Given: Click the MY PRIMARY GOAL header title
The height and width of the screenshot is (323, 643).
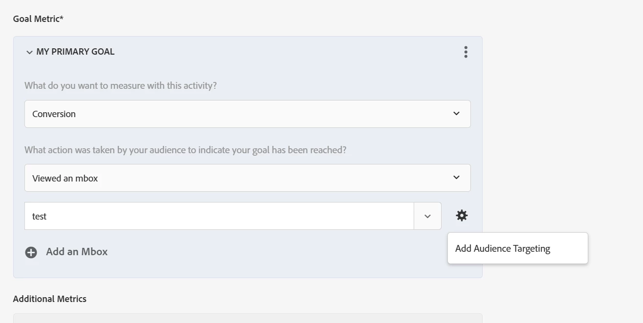Looking at the screenshot, I should tap(75, 52).
